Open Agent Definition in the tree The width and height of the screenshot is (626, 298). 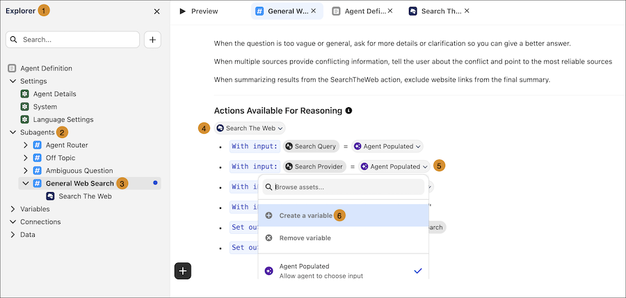click(47, 68)
